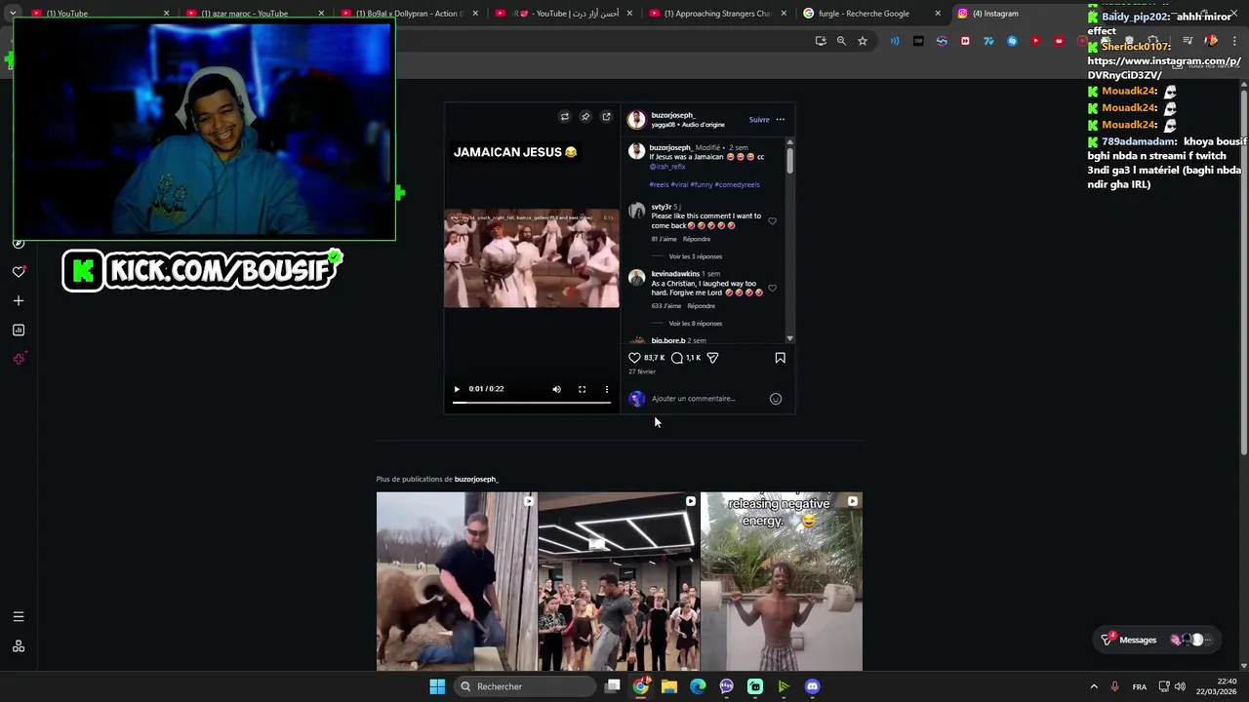Open the FRA language selector in tray

pos(1140,686)
